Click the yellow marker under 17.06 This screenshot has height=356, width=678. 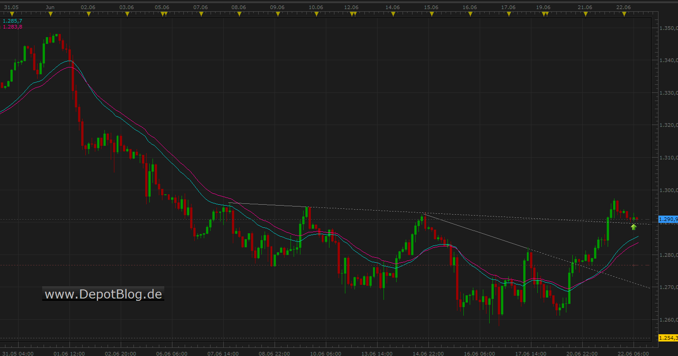[x=509, y=14]
